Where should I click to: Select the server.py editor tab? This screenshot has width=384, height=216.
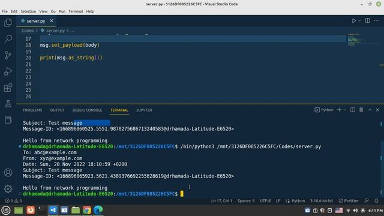(x=37, y=21)
